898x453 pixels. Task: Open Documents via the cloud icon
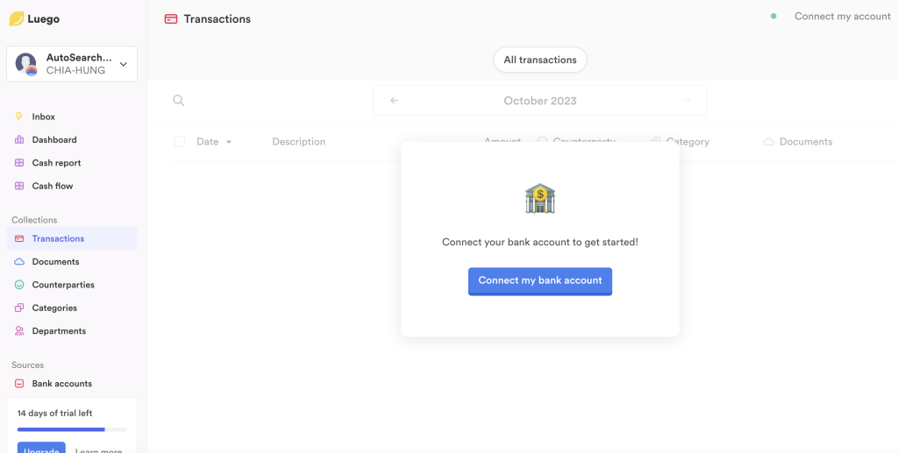[x=19, y=261]
